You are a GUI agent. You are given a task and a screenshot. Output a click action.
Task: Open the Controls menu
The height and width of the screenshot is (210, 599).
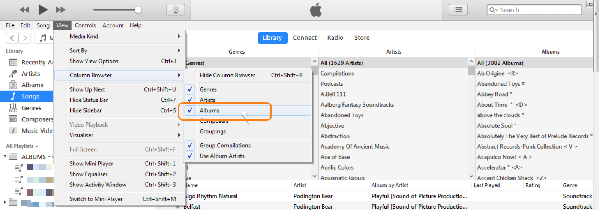[85, 25]
